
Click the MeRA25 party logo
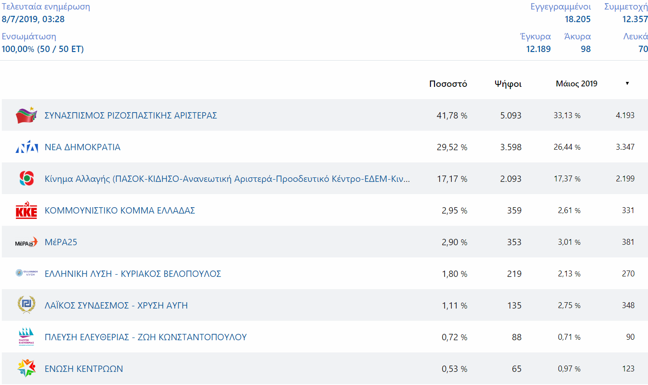coord(26,242)
